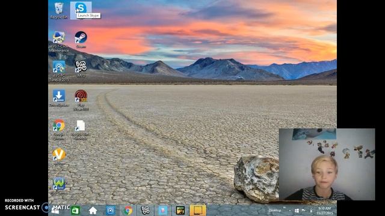Click the light blue taskbar app icon
The width and height of the screenshot is (385, 216).
163,211
